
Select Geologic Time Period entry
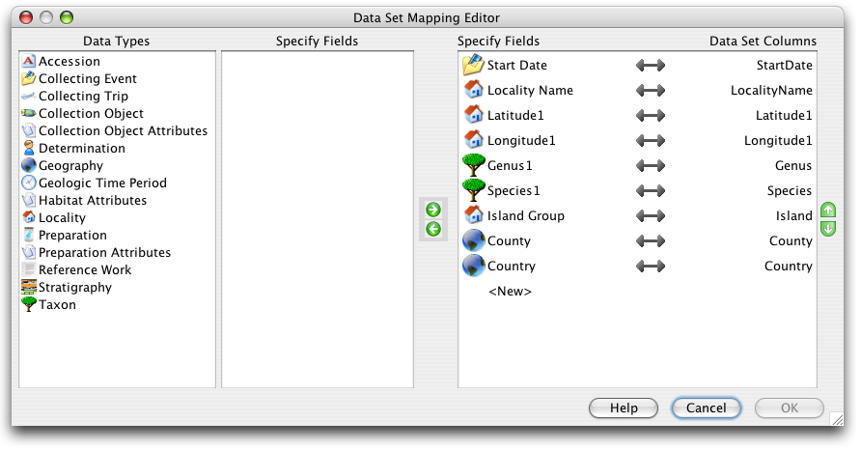(102, 183)
